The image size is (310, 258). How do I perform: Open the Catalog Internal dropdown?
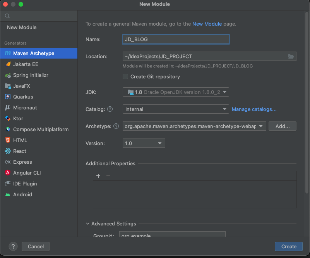click(x=176, y=109)
